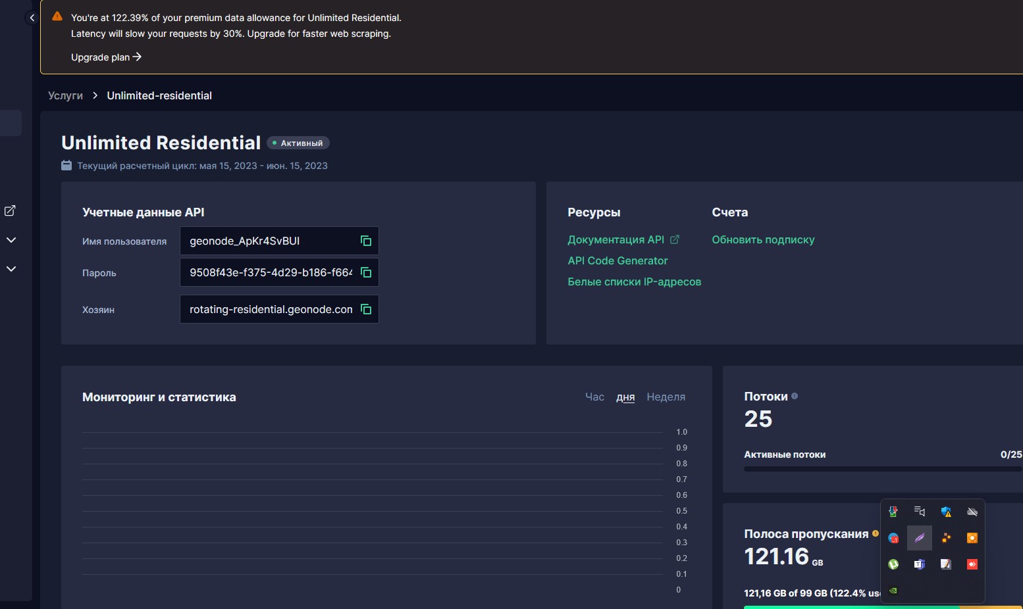Viewport: 1023px width, 609px height.
Task: Open the red AnyDesk tray icon
Action: (972, 564)
